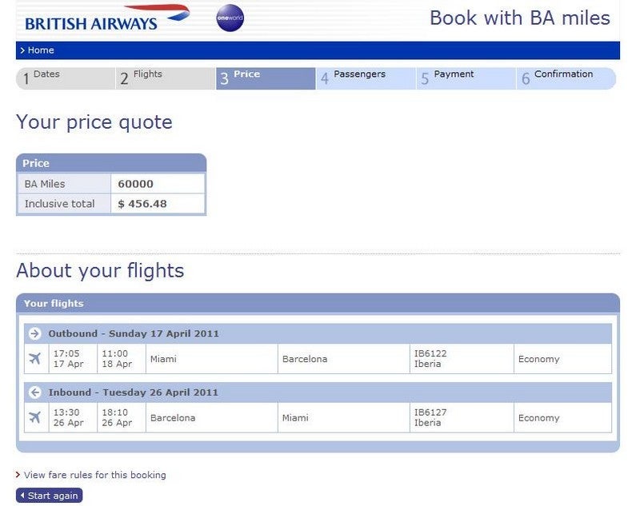The image size is (640, 506).
Task: Click the Start again button
Action: coord(50,496)
